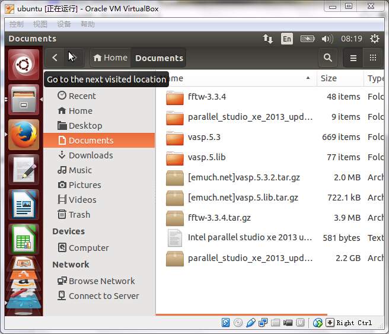Screen dimensions: 389x334
Task: Click Browse Network in the sidebar
Action: pyautogui.click(x=99, y=281)
